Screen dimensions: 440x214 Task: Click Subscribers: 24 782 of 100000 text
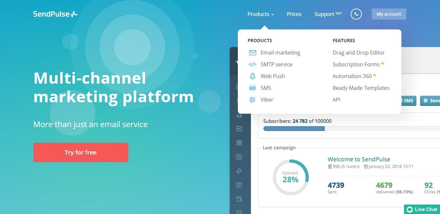coord(297,121)
